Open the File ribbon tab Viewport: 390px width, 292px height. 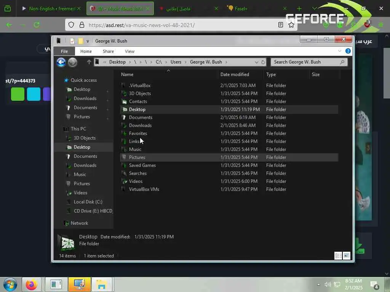64,51
